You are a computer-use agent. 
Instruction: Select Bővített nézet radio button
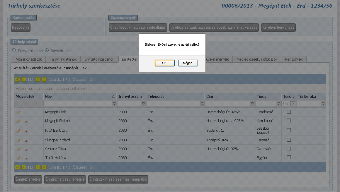[x=47, y=50]
